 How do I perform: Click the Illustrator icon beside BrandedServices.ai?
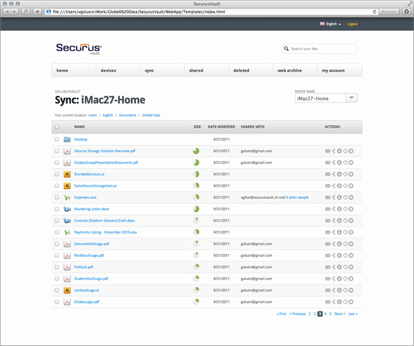point(67,174)
